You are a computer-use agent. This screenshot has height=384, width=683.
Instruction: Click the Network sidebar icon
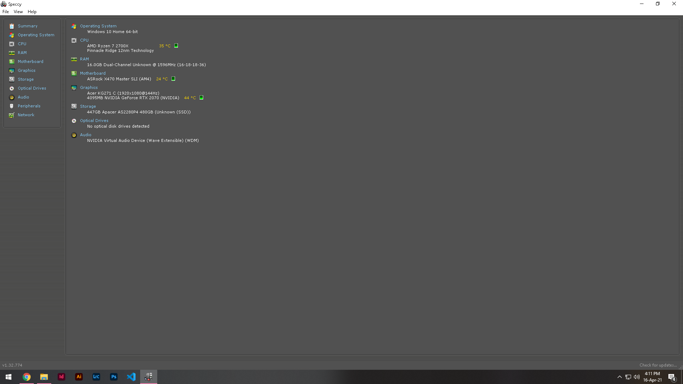click(x=12, y=115)
